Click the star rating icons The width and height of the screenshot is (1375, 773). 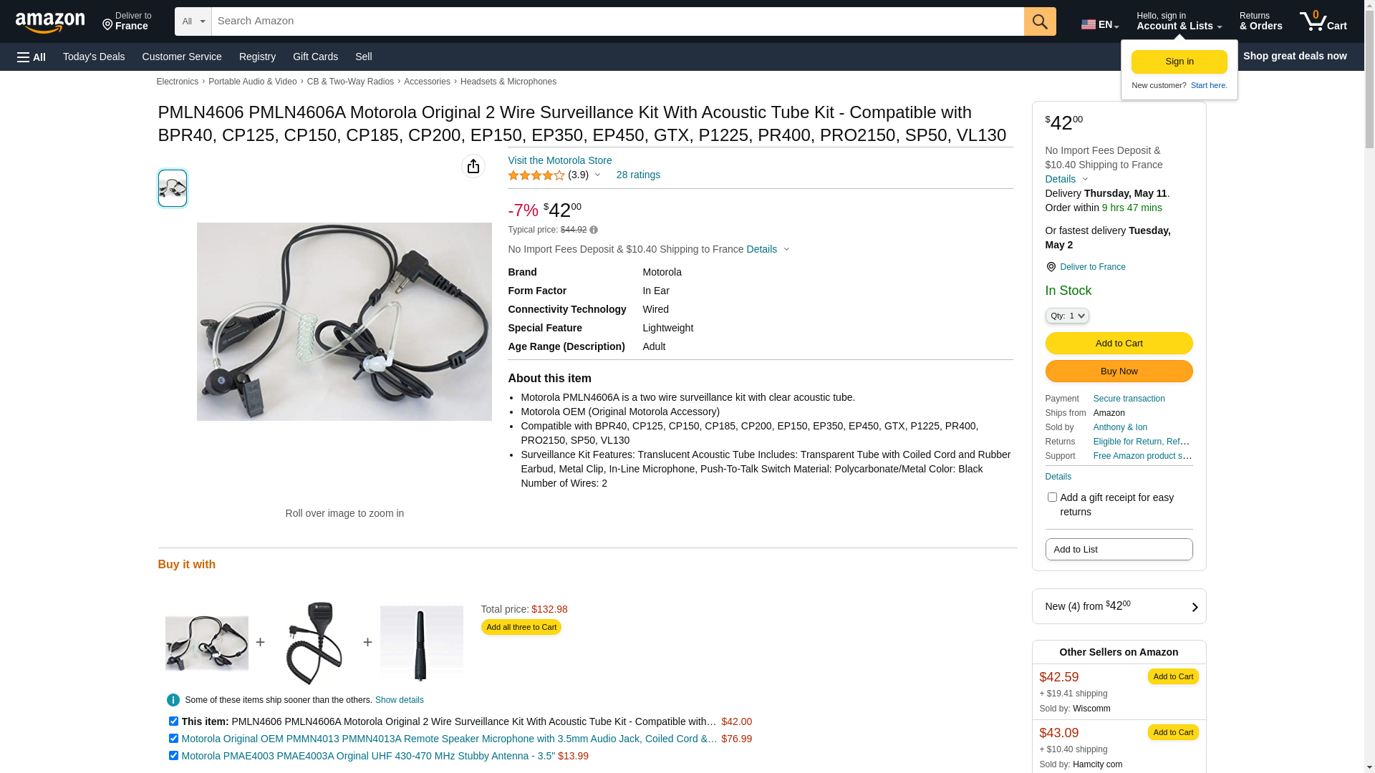point(536,175)
